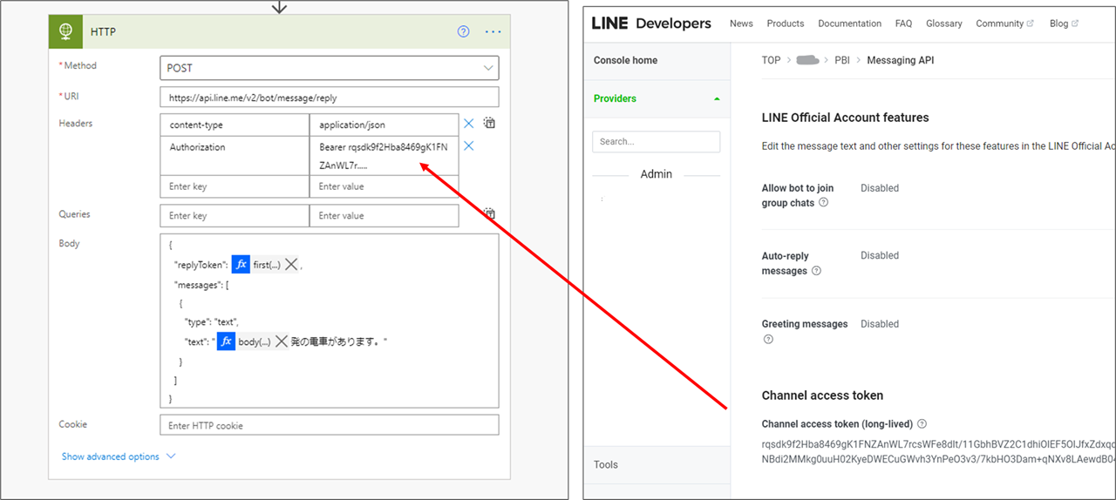
Task: Click TOP in breadcrumb
Action: coord(771,60)
